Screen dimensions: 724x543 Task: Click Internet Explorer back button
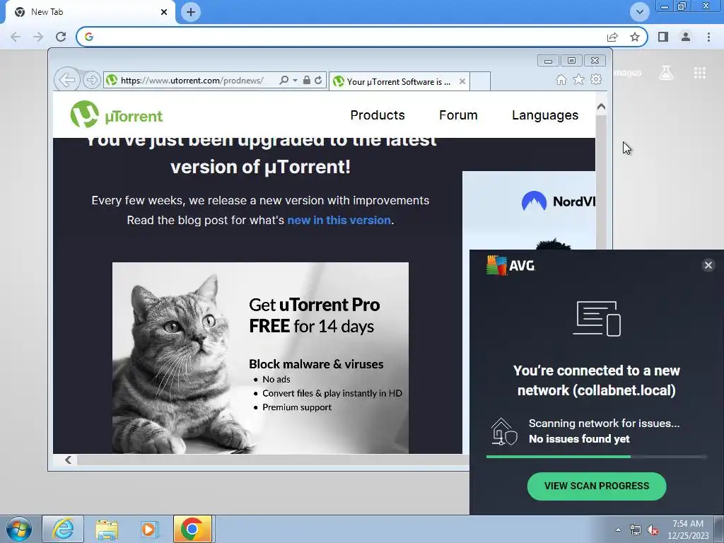pos(67,80)
